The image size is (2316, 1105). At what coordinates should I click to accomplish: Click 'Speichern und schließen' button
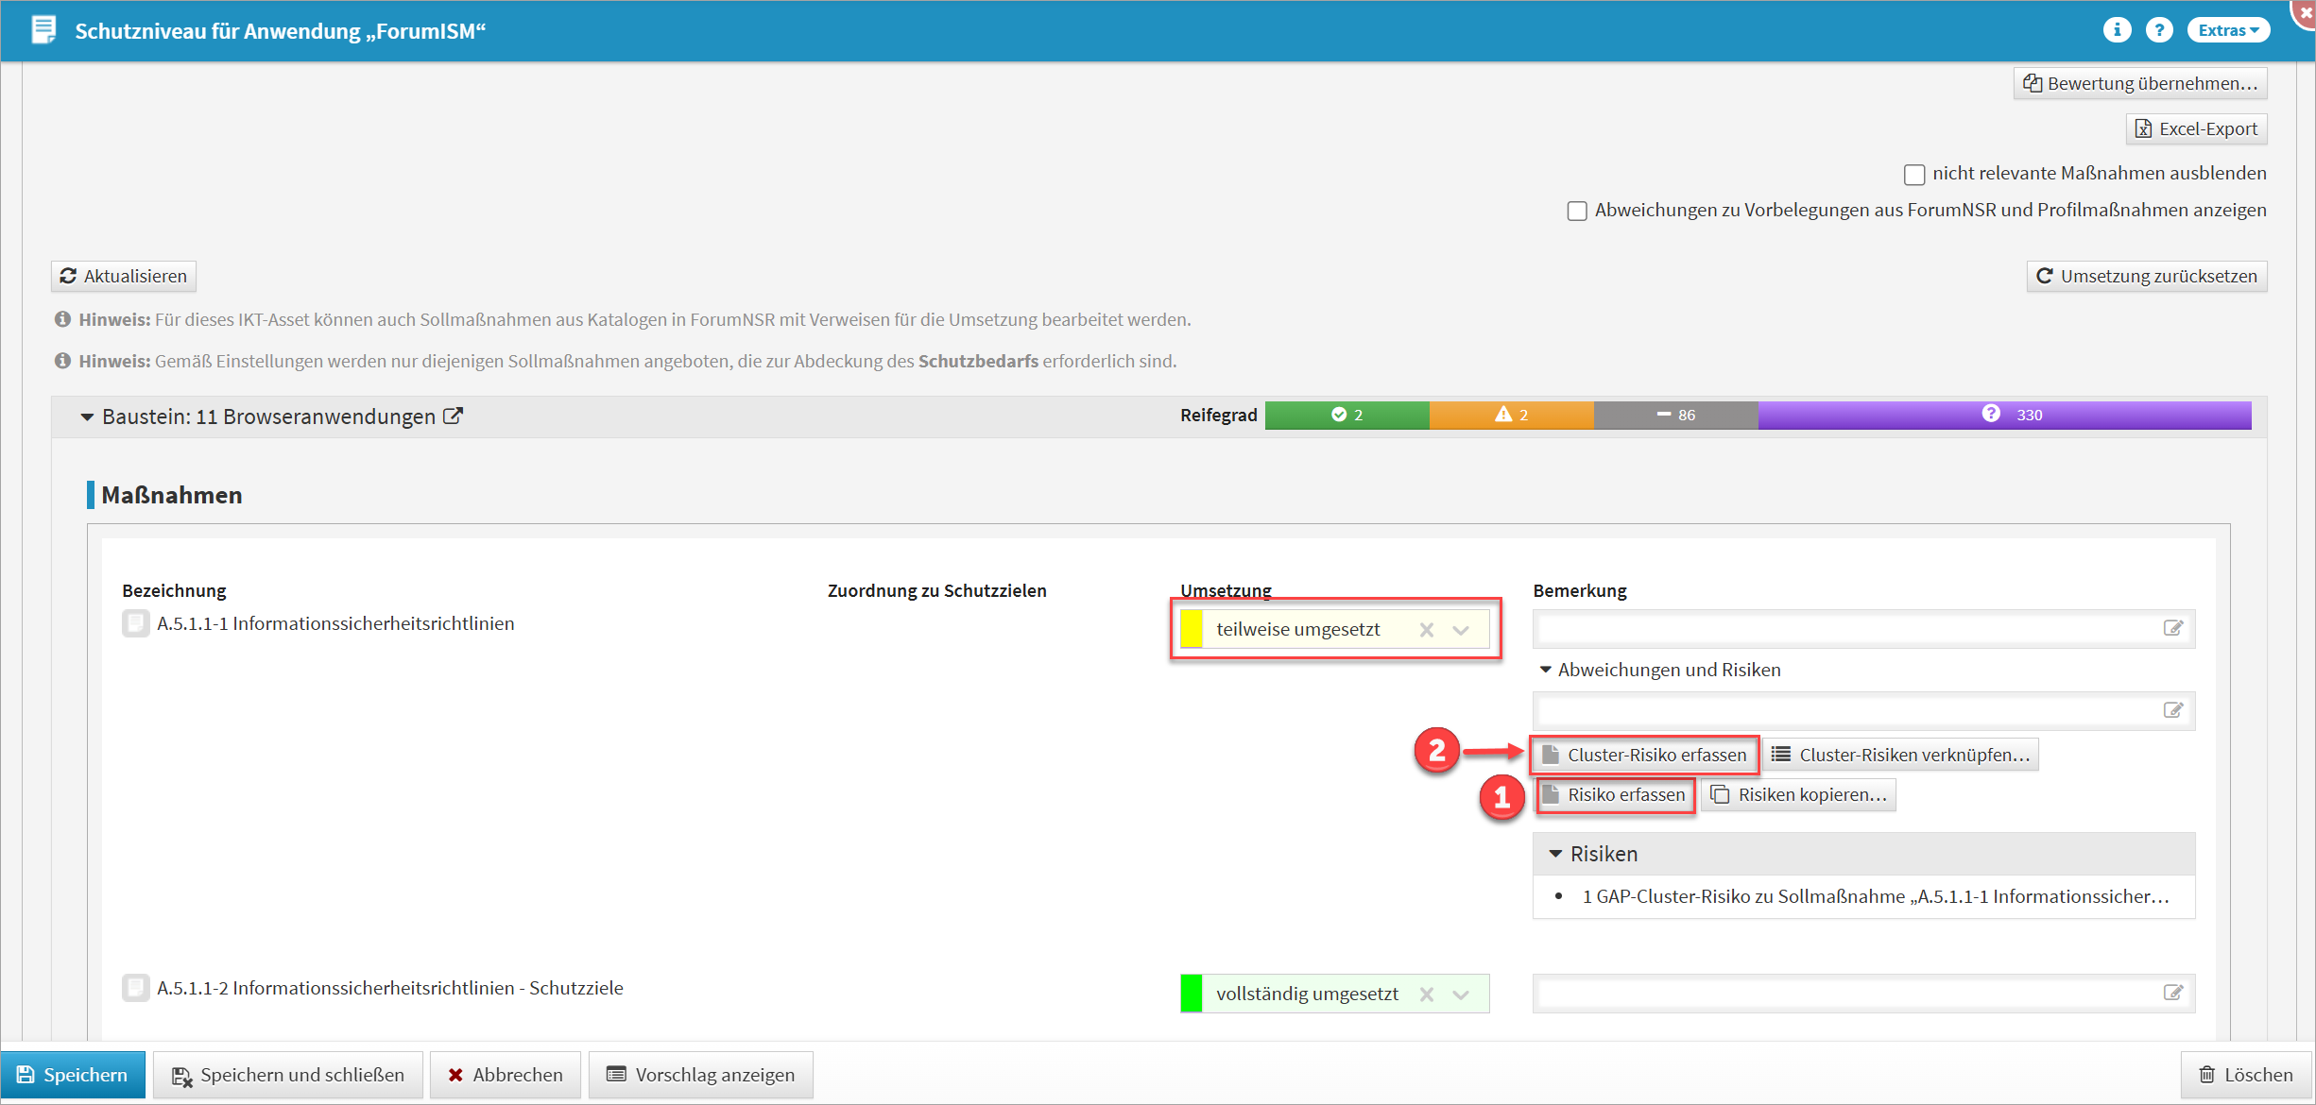click(x=288, y=1075)
